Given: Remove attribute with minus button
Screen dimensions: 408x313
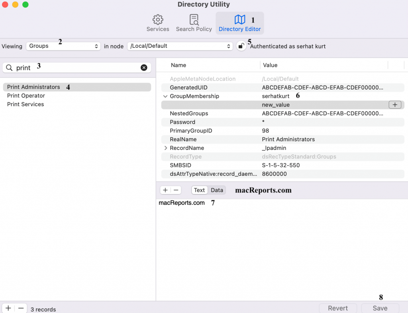Looking at the screenshot, I should pos(176,190).
